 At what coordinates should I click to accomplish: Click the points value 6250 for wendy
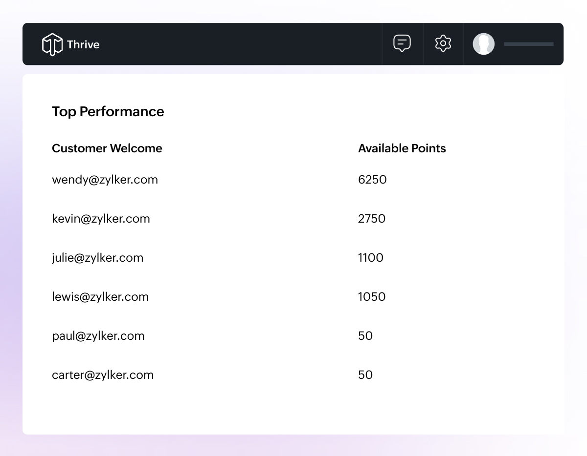click(372, 179)
